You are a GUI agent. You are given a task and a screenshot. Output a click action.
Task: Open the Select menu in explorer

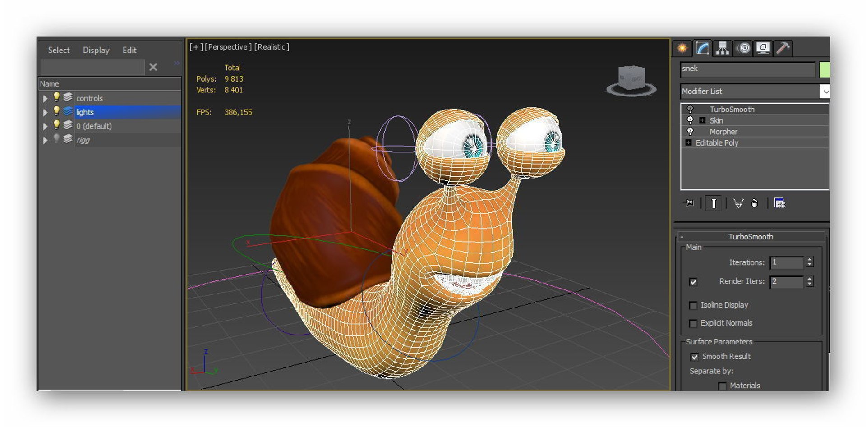59,50
